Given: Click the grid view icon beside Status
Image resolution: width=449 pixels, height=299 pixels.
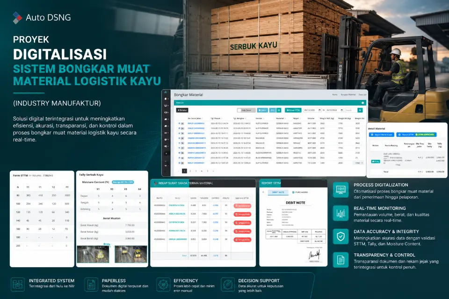Looking at the screenshot, I should coord(279,110).
